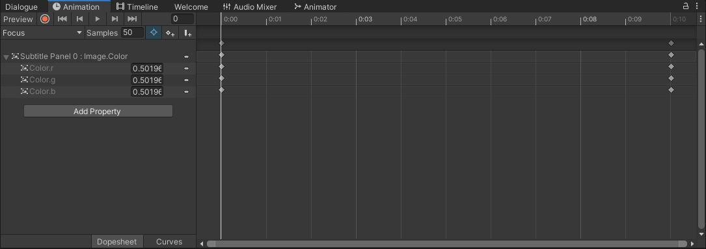Select Image.Color keyframe at 0:00
The width and height of the screenshot is (706, 249).
point(221,54)
